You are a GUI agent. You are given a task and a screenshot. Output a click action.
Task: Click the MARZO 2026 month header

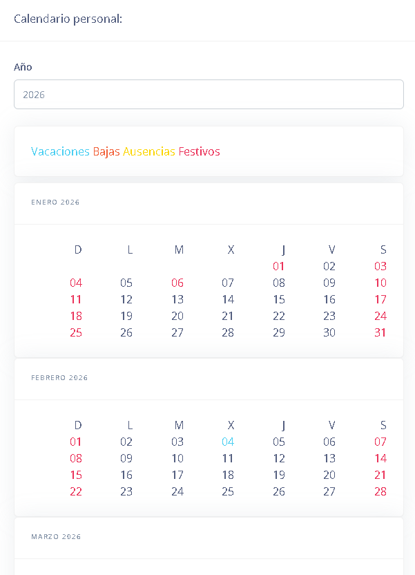(x=55, y=537)
